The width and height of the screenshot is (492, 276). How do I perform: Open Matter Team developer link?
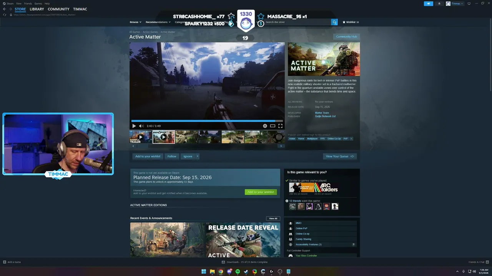click(x=322, y=113)
